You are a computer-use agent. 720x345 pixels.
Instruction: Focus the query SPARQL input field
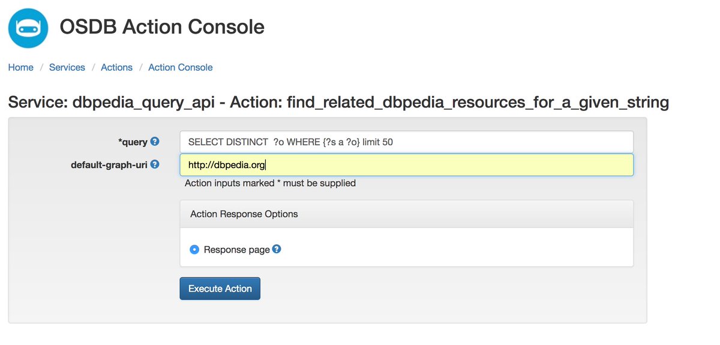pyautogui.click(x=406, y=142)
